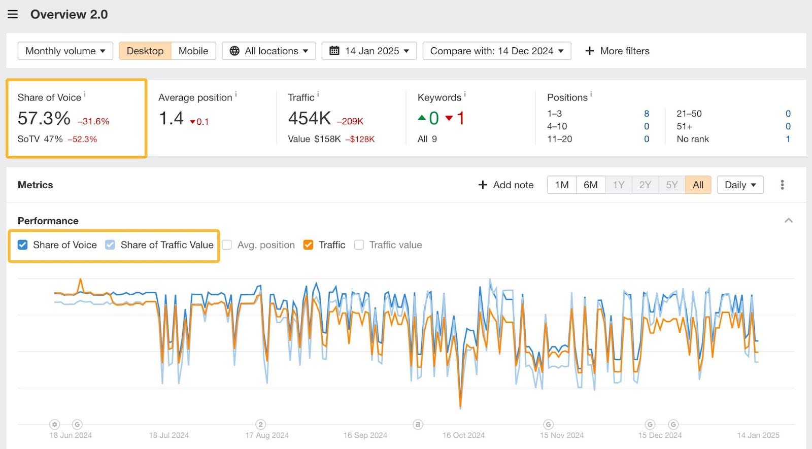Switch to the Mobile tab
Screen dimensions: 812x449
coord(193,51)
